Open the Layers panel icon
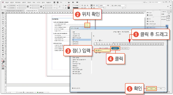 (x=148, y=15)
